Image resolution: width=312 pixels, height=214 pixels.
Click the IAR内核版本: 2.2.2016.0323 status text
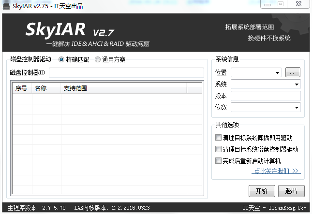point(112,208)
